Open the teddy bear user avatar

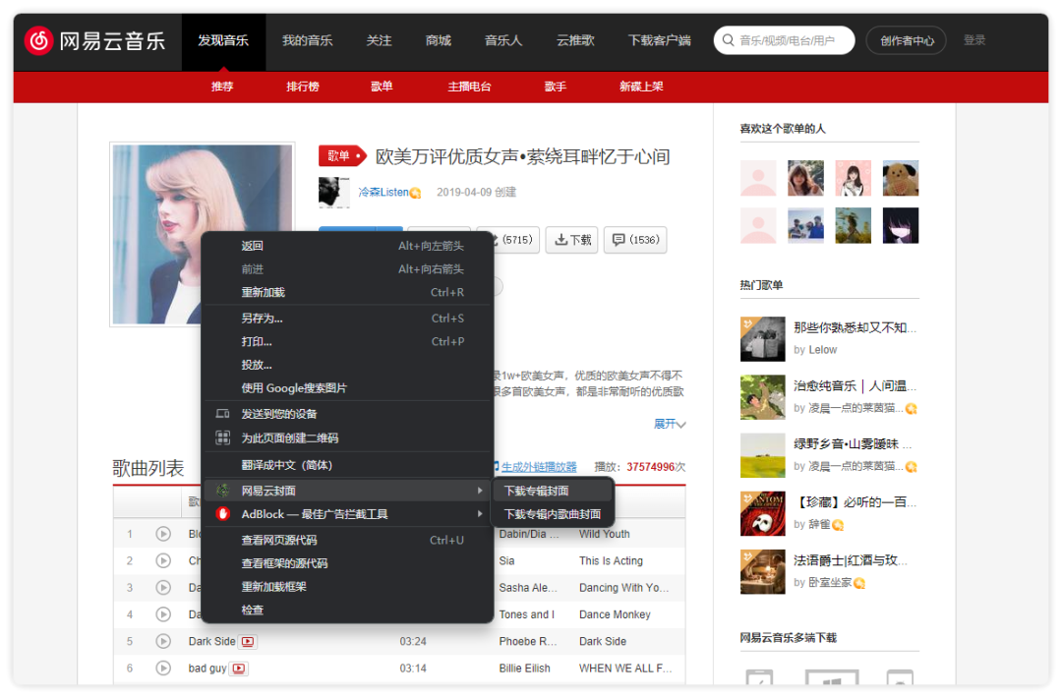pyautogui.click(x=901, y=178)
